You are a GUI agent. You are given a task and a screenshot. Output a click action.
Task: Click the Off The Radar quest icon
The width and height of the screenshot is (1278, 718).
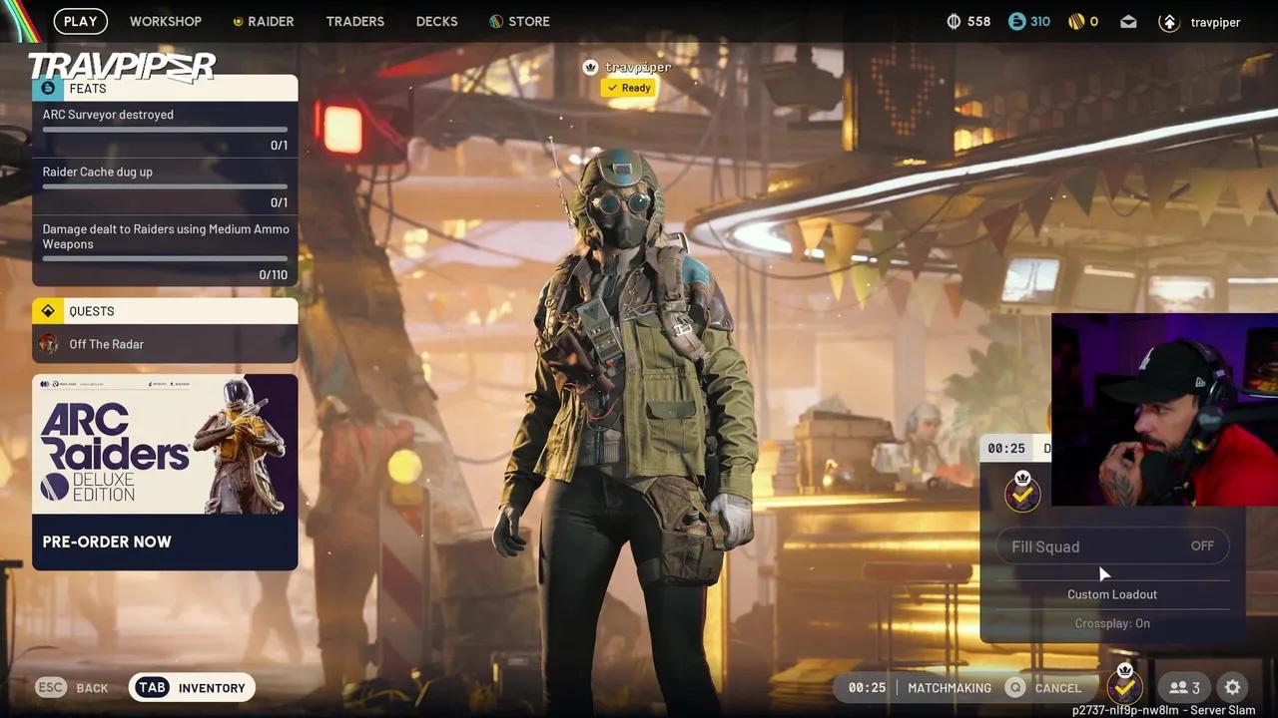click(49, 344)
